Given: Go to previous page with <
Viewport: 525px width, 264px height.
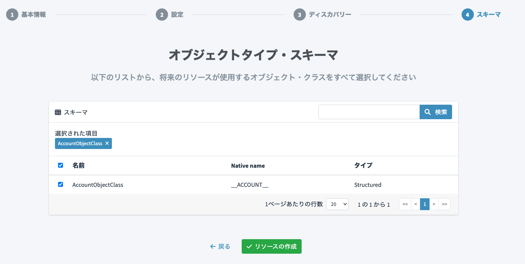Looking at the screenshot, I should point(415,204).
